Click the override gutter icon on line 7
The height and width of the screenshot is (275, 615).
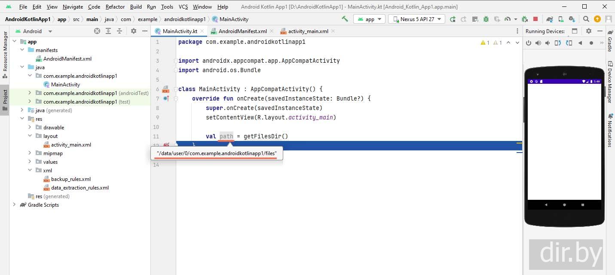(165, 99)
